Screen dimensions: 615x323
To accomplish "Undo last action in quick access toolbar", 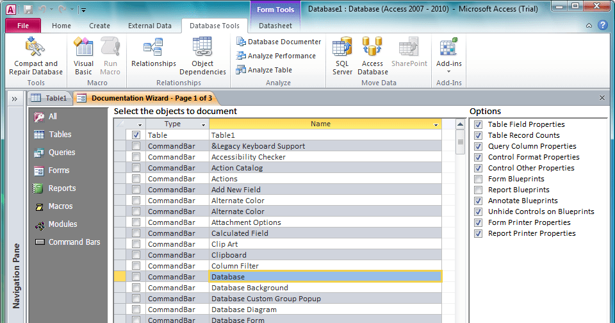I will tap(43, 10).
